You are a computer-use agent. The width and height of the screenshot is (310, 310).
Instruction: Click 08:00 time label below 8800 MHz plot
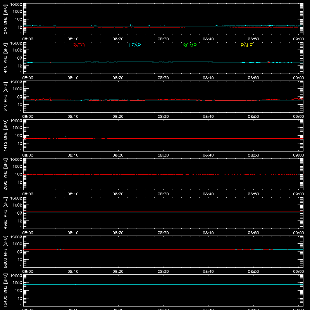pos(28,272)
